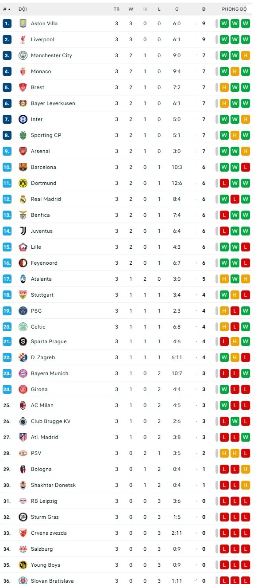Sort by the G goals column header

coord(177,9)
